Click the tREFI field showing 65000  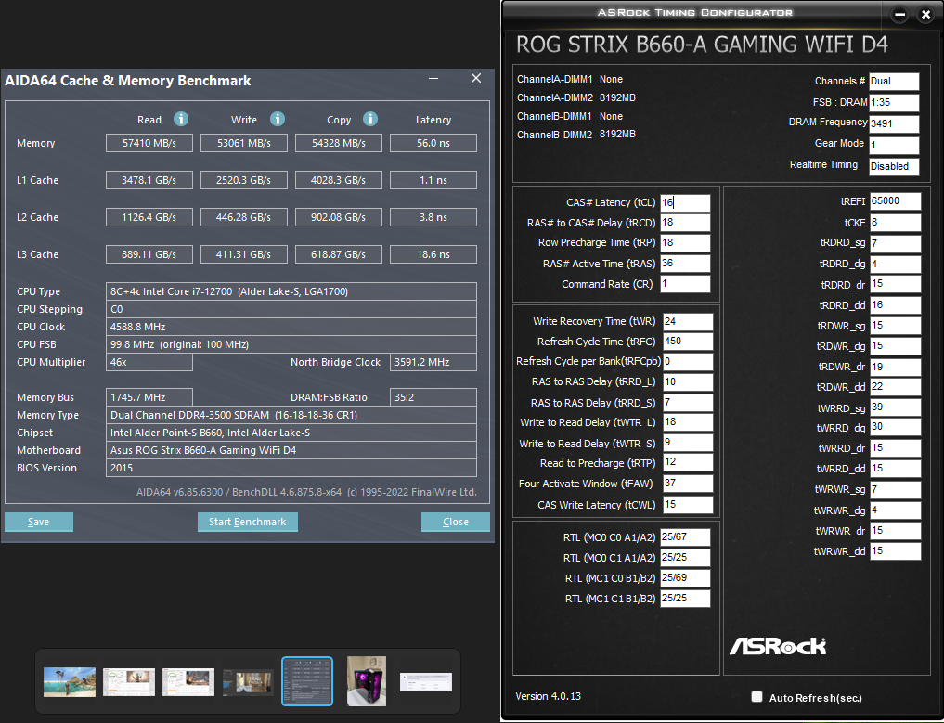tap(895, 201)
